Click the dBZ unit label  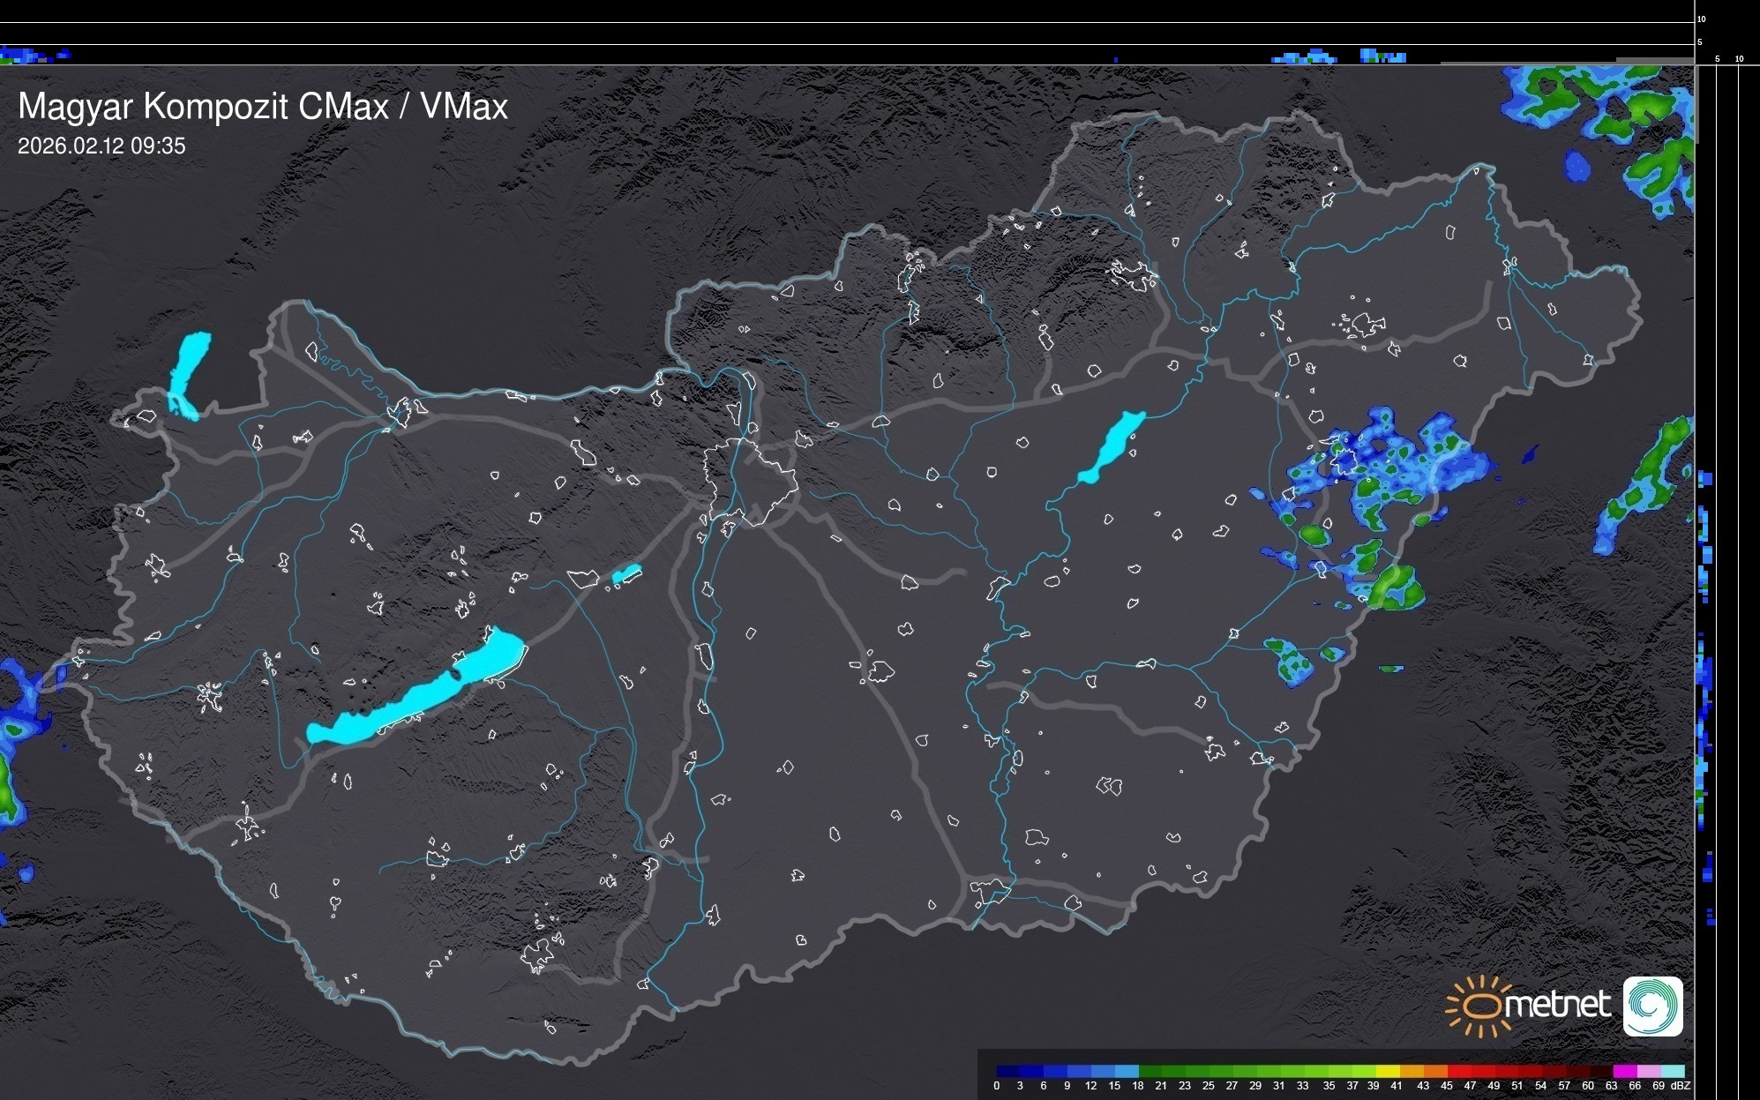[x=1680, y=1086]
